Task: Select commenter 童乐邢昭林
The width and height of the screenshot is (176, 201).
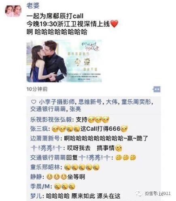Action: [x=45, y=167]
